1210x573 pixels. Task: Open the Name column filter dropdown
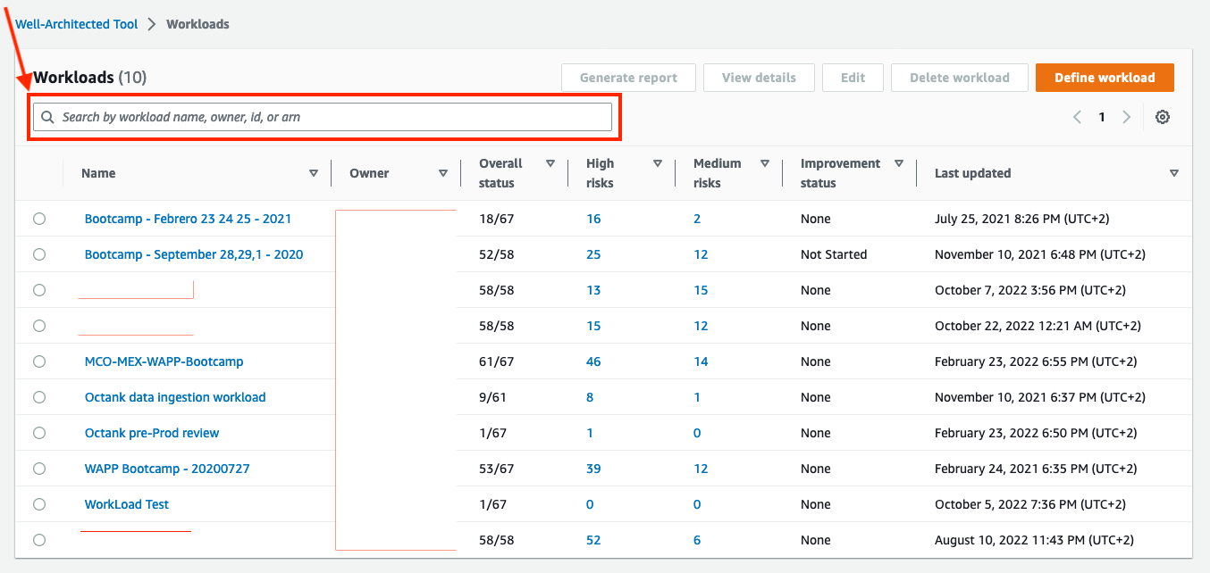tap(315, 172)
